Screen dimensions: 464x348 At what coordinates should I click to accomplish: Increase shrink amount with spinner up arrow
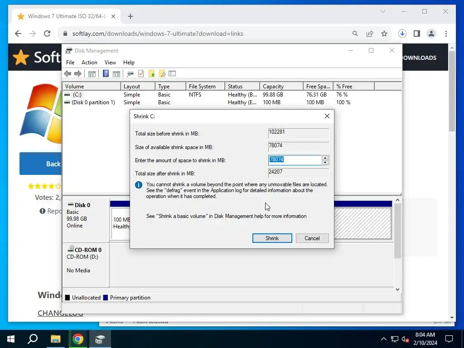[325, 158]
